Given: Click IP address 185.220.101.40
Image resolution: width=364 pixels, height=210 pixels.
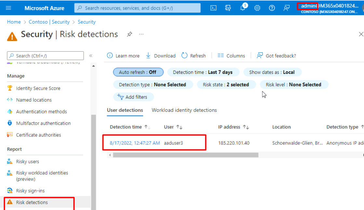Looking at the screenshot, I should pyautogui.click(x=234, y=143).
